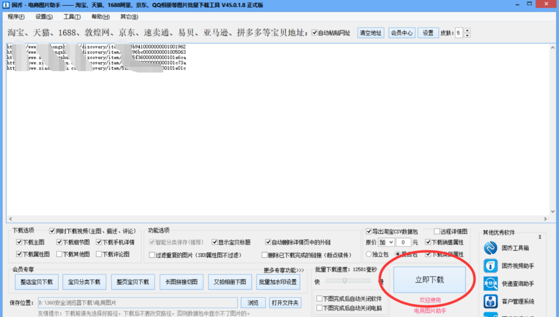Open the 程序(F) menu

[16, 17]
